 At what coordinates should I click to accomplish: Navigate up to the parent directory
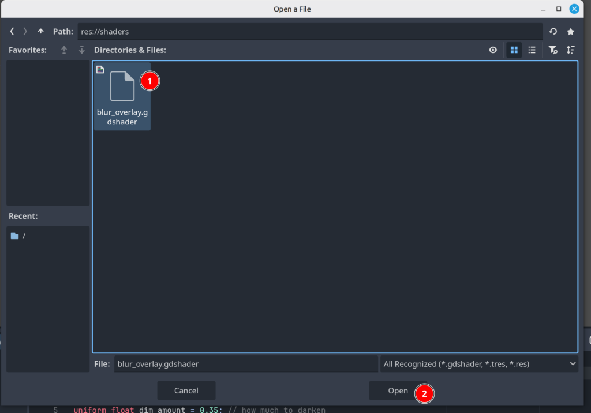point(40,31)
